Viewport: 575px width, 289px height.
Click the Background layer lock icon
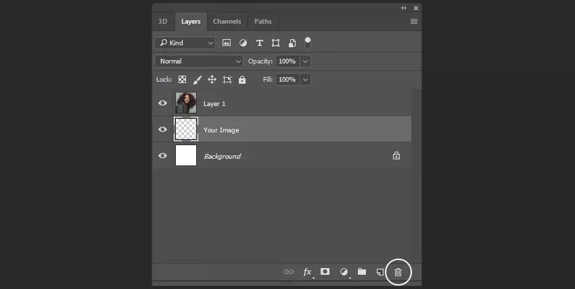click(x=396, y=155)
